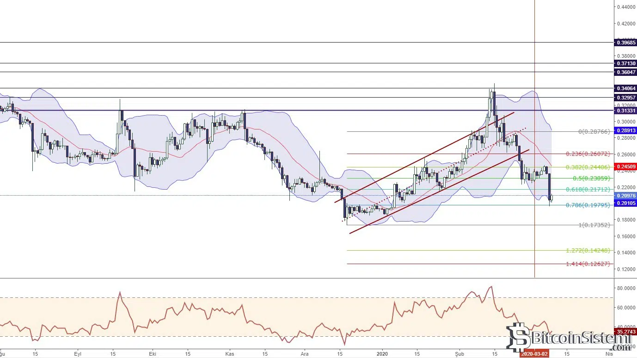Click the 2020-03-02 date marker on time axis
Viewport: 637px width, 358px height.
click(x=534, y=354)
